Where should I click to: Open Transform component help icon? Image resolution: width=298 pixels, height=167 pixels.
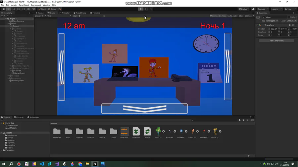click(x=290, y=25)
